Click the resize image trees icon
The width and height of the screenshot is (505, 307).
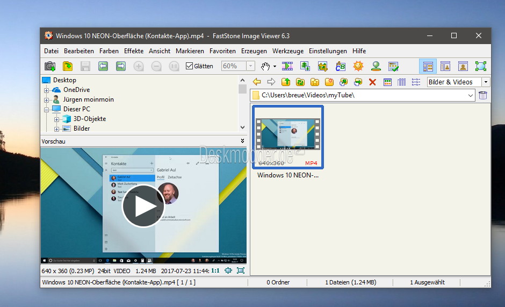point(305,66)
